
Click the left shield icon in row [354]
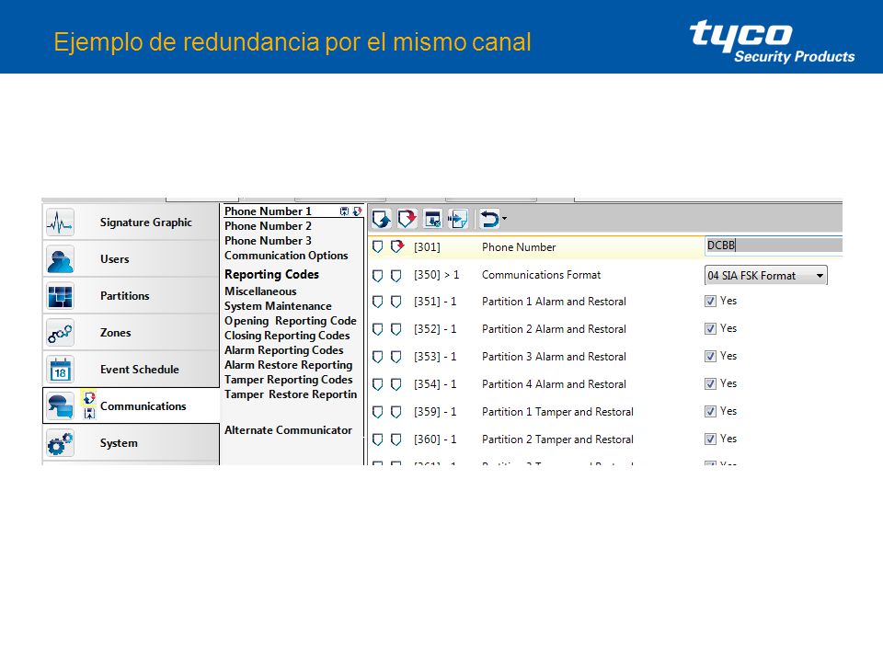378,384
